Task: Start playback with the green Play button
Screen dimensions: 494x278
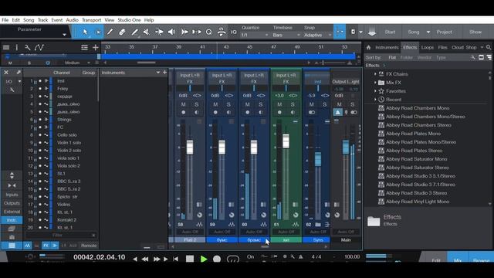Action: point(204,259)
